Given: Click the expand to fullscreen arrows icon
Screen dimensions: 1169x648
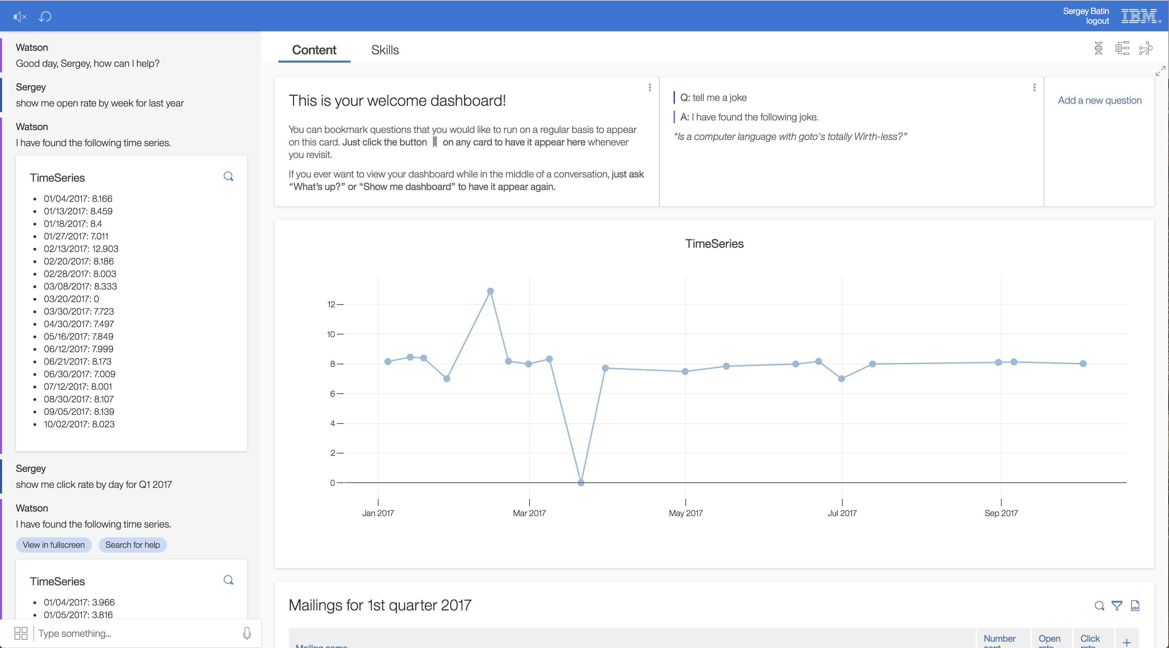Looking at the screenshot, I should (1160, 71).
